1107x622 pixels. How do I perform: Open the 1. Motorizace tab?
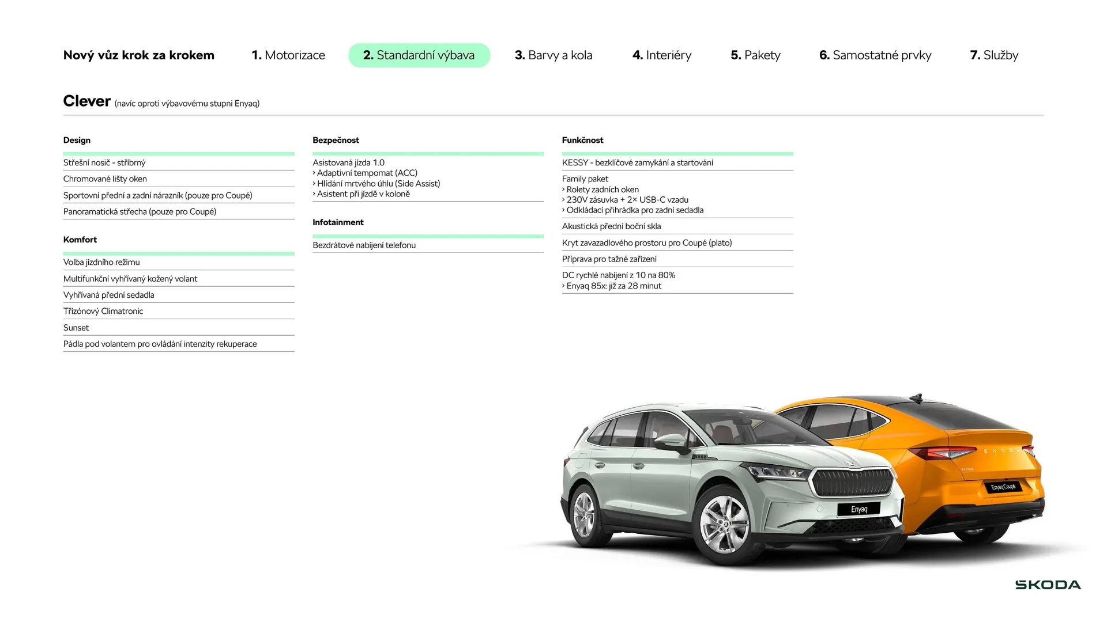click(x=288, y=55)
